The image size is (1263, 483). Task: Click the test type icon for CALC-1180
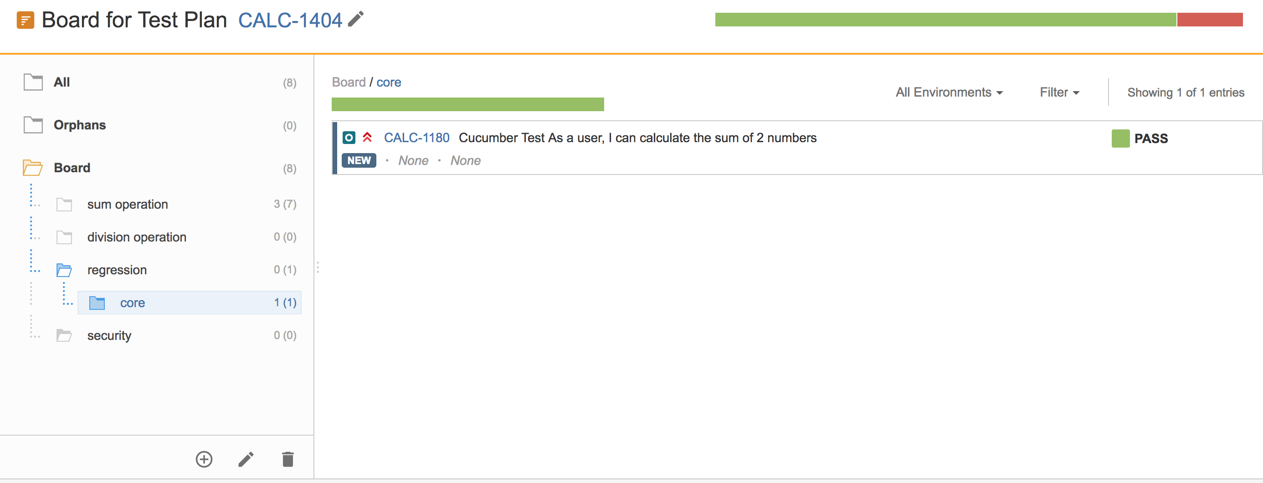(349, 138)
